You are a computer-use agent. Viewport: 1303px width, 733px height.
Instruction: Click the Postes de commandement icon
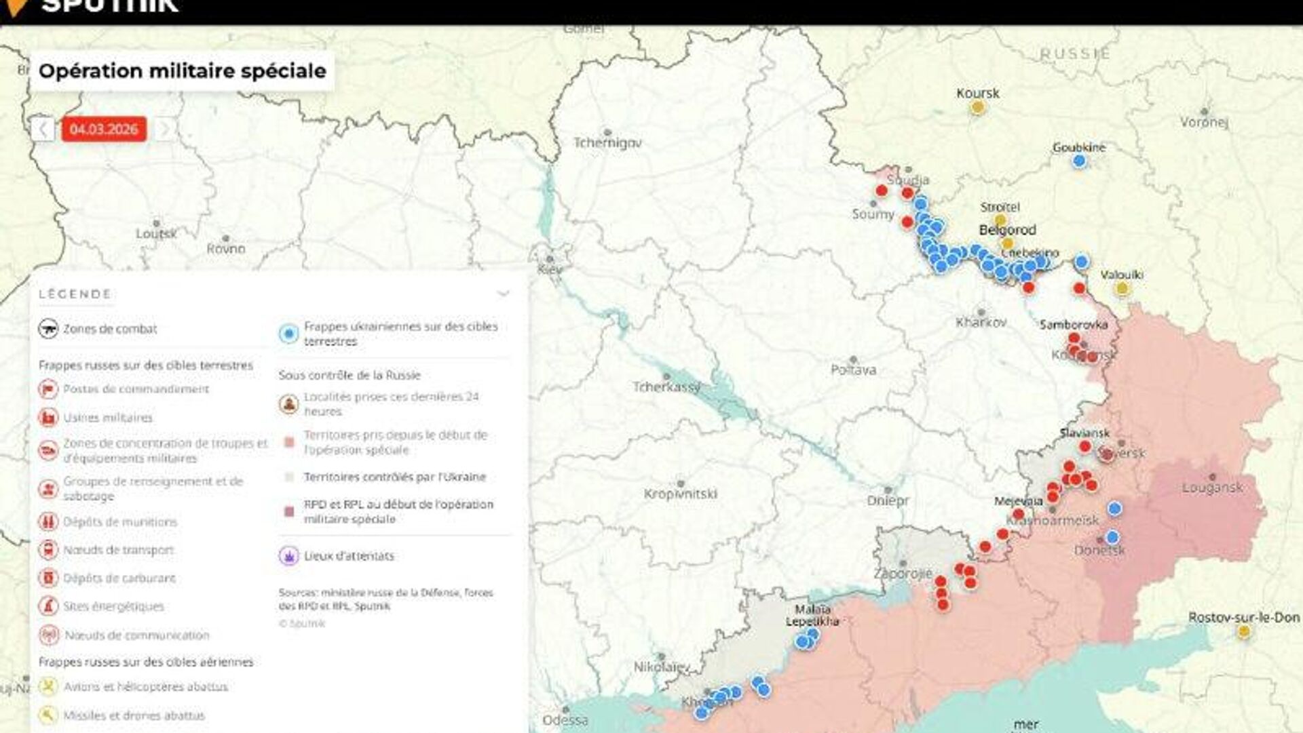pos(48,389)
